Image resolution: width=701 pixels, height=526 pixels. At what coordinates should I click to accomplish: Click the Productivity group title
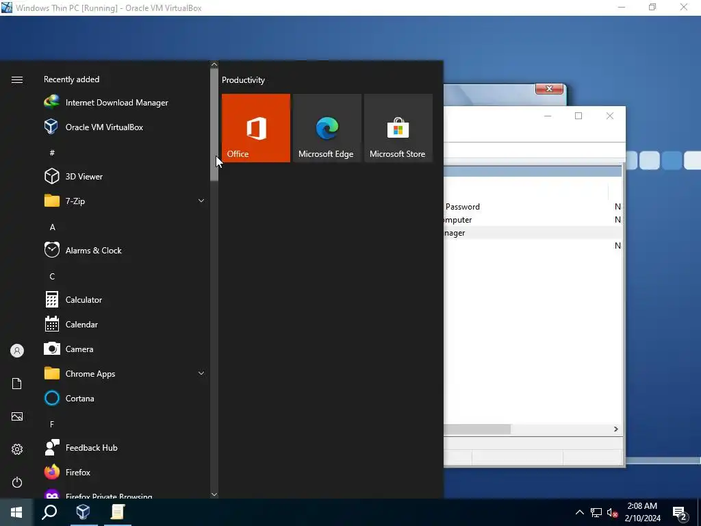pyautogui.click(x=243, y=80)
